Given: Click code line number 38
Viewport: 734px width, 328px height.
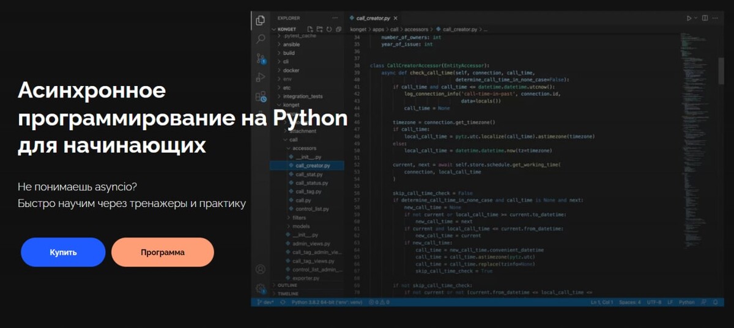Looking at the screenshot, I should click(357, 65).
